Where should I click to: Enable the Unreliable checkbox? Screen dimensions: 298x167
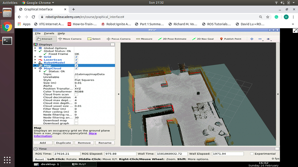pos(76,77)
